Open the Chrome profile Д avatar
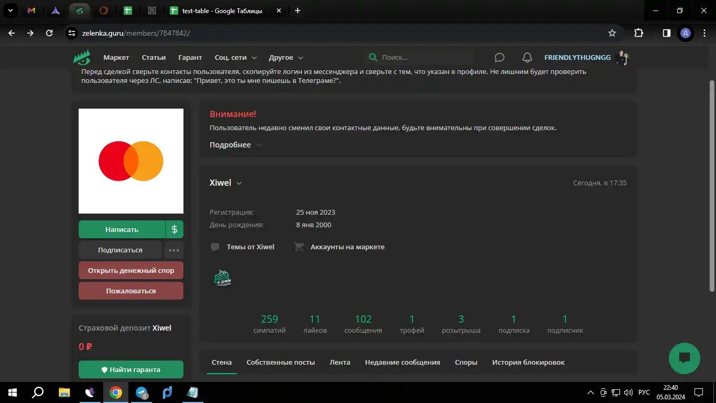This screenshot has height=403, width=716. pos(686,33)
